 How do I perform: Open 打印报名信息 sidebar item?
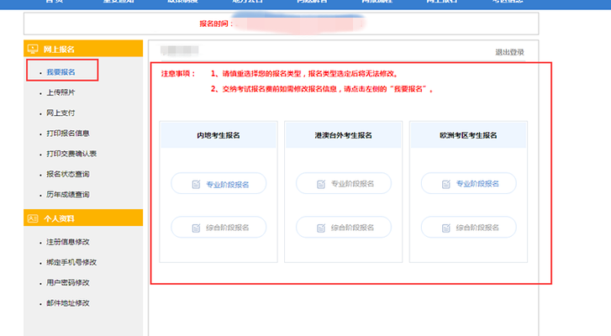68,134
